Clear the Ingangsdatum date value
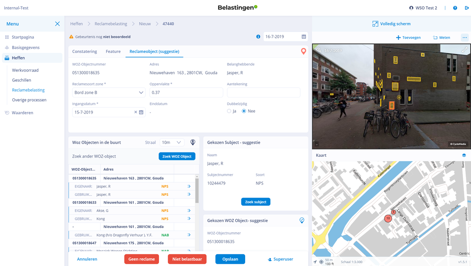This screenshot has width=471, height=266. tap(135, 112)
